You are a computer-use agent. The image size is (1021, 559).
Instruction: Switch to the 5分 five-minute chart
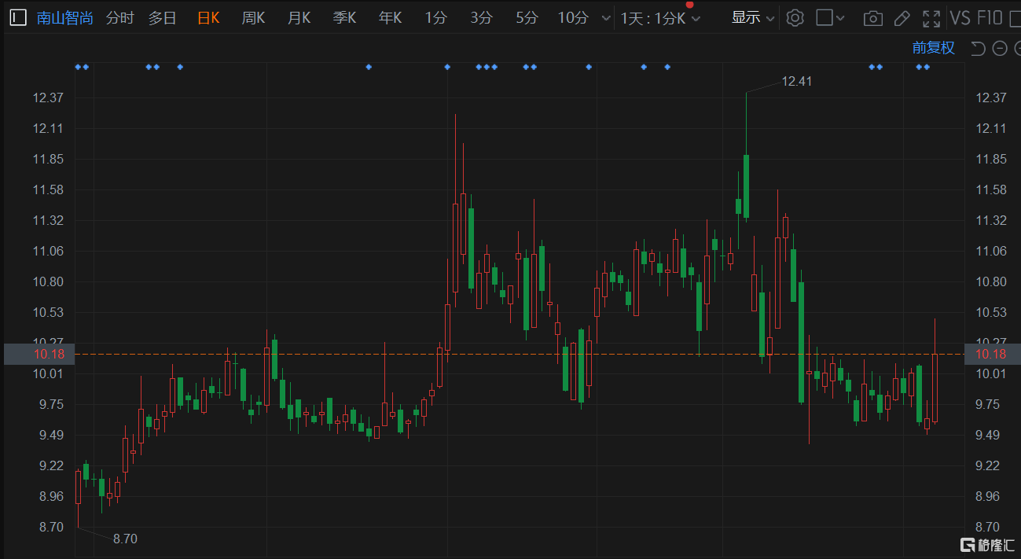tap(527, 18)
